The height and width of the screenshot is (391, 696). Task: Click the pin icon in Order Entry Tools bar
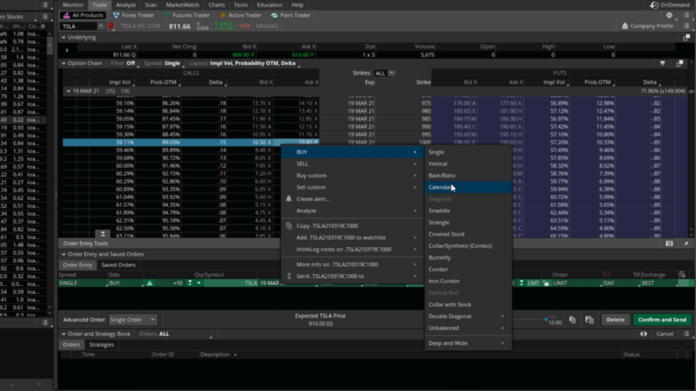pos(686,244)
